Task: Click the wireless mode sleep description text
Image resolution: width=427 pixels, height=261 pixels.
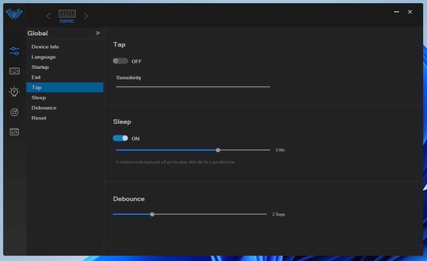Action: [x=175, y=162]
